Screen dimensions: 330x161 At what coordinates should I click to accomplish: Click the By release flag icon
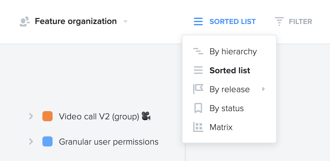click(x=198, y=89)
